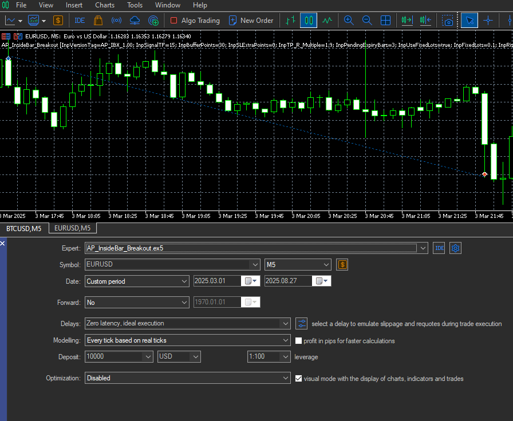
Task: Toggle Algo Trading button
Action: pos(195,21)
